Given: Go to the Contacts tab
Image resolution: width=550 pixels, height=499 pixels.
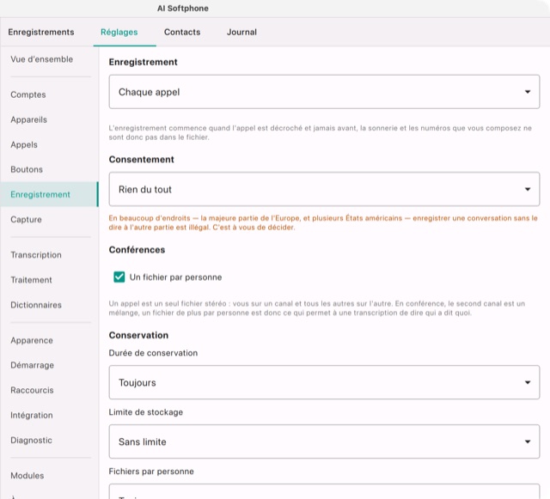Looking at the screenshot, I should click(182, 32).
